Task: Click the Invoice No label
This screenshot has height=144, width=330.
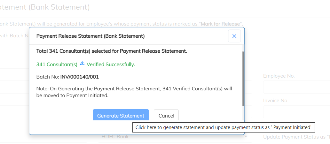Action: click(275, 101)
